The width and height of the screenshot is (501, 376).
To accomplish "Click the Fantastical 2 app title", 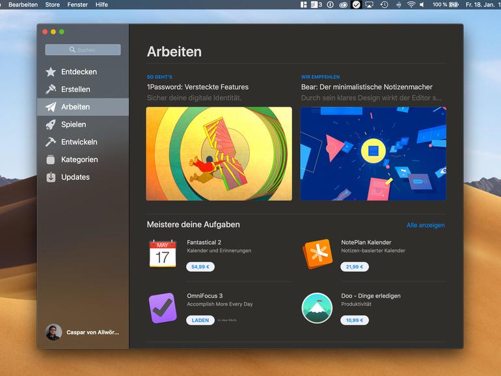I will [x=204, y=243].
